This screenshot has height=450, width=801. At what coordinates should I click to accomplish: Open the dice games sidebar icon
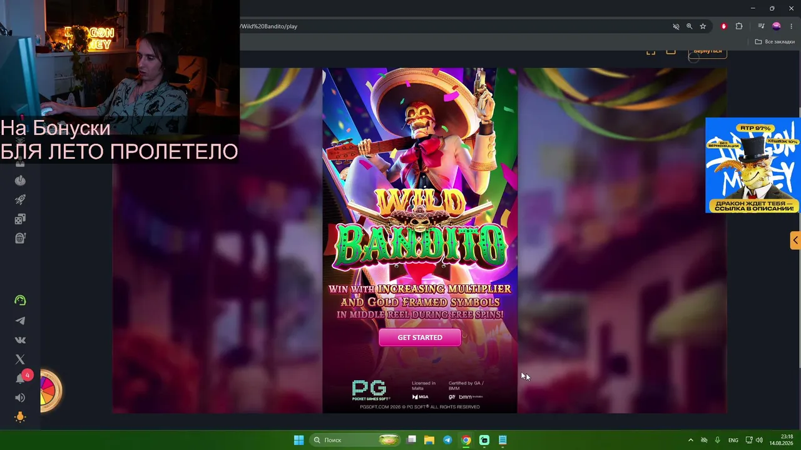tap(20, 219)
